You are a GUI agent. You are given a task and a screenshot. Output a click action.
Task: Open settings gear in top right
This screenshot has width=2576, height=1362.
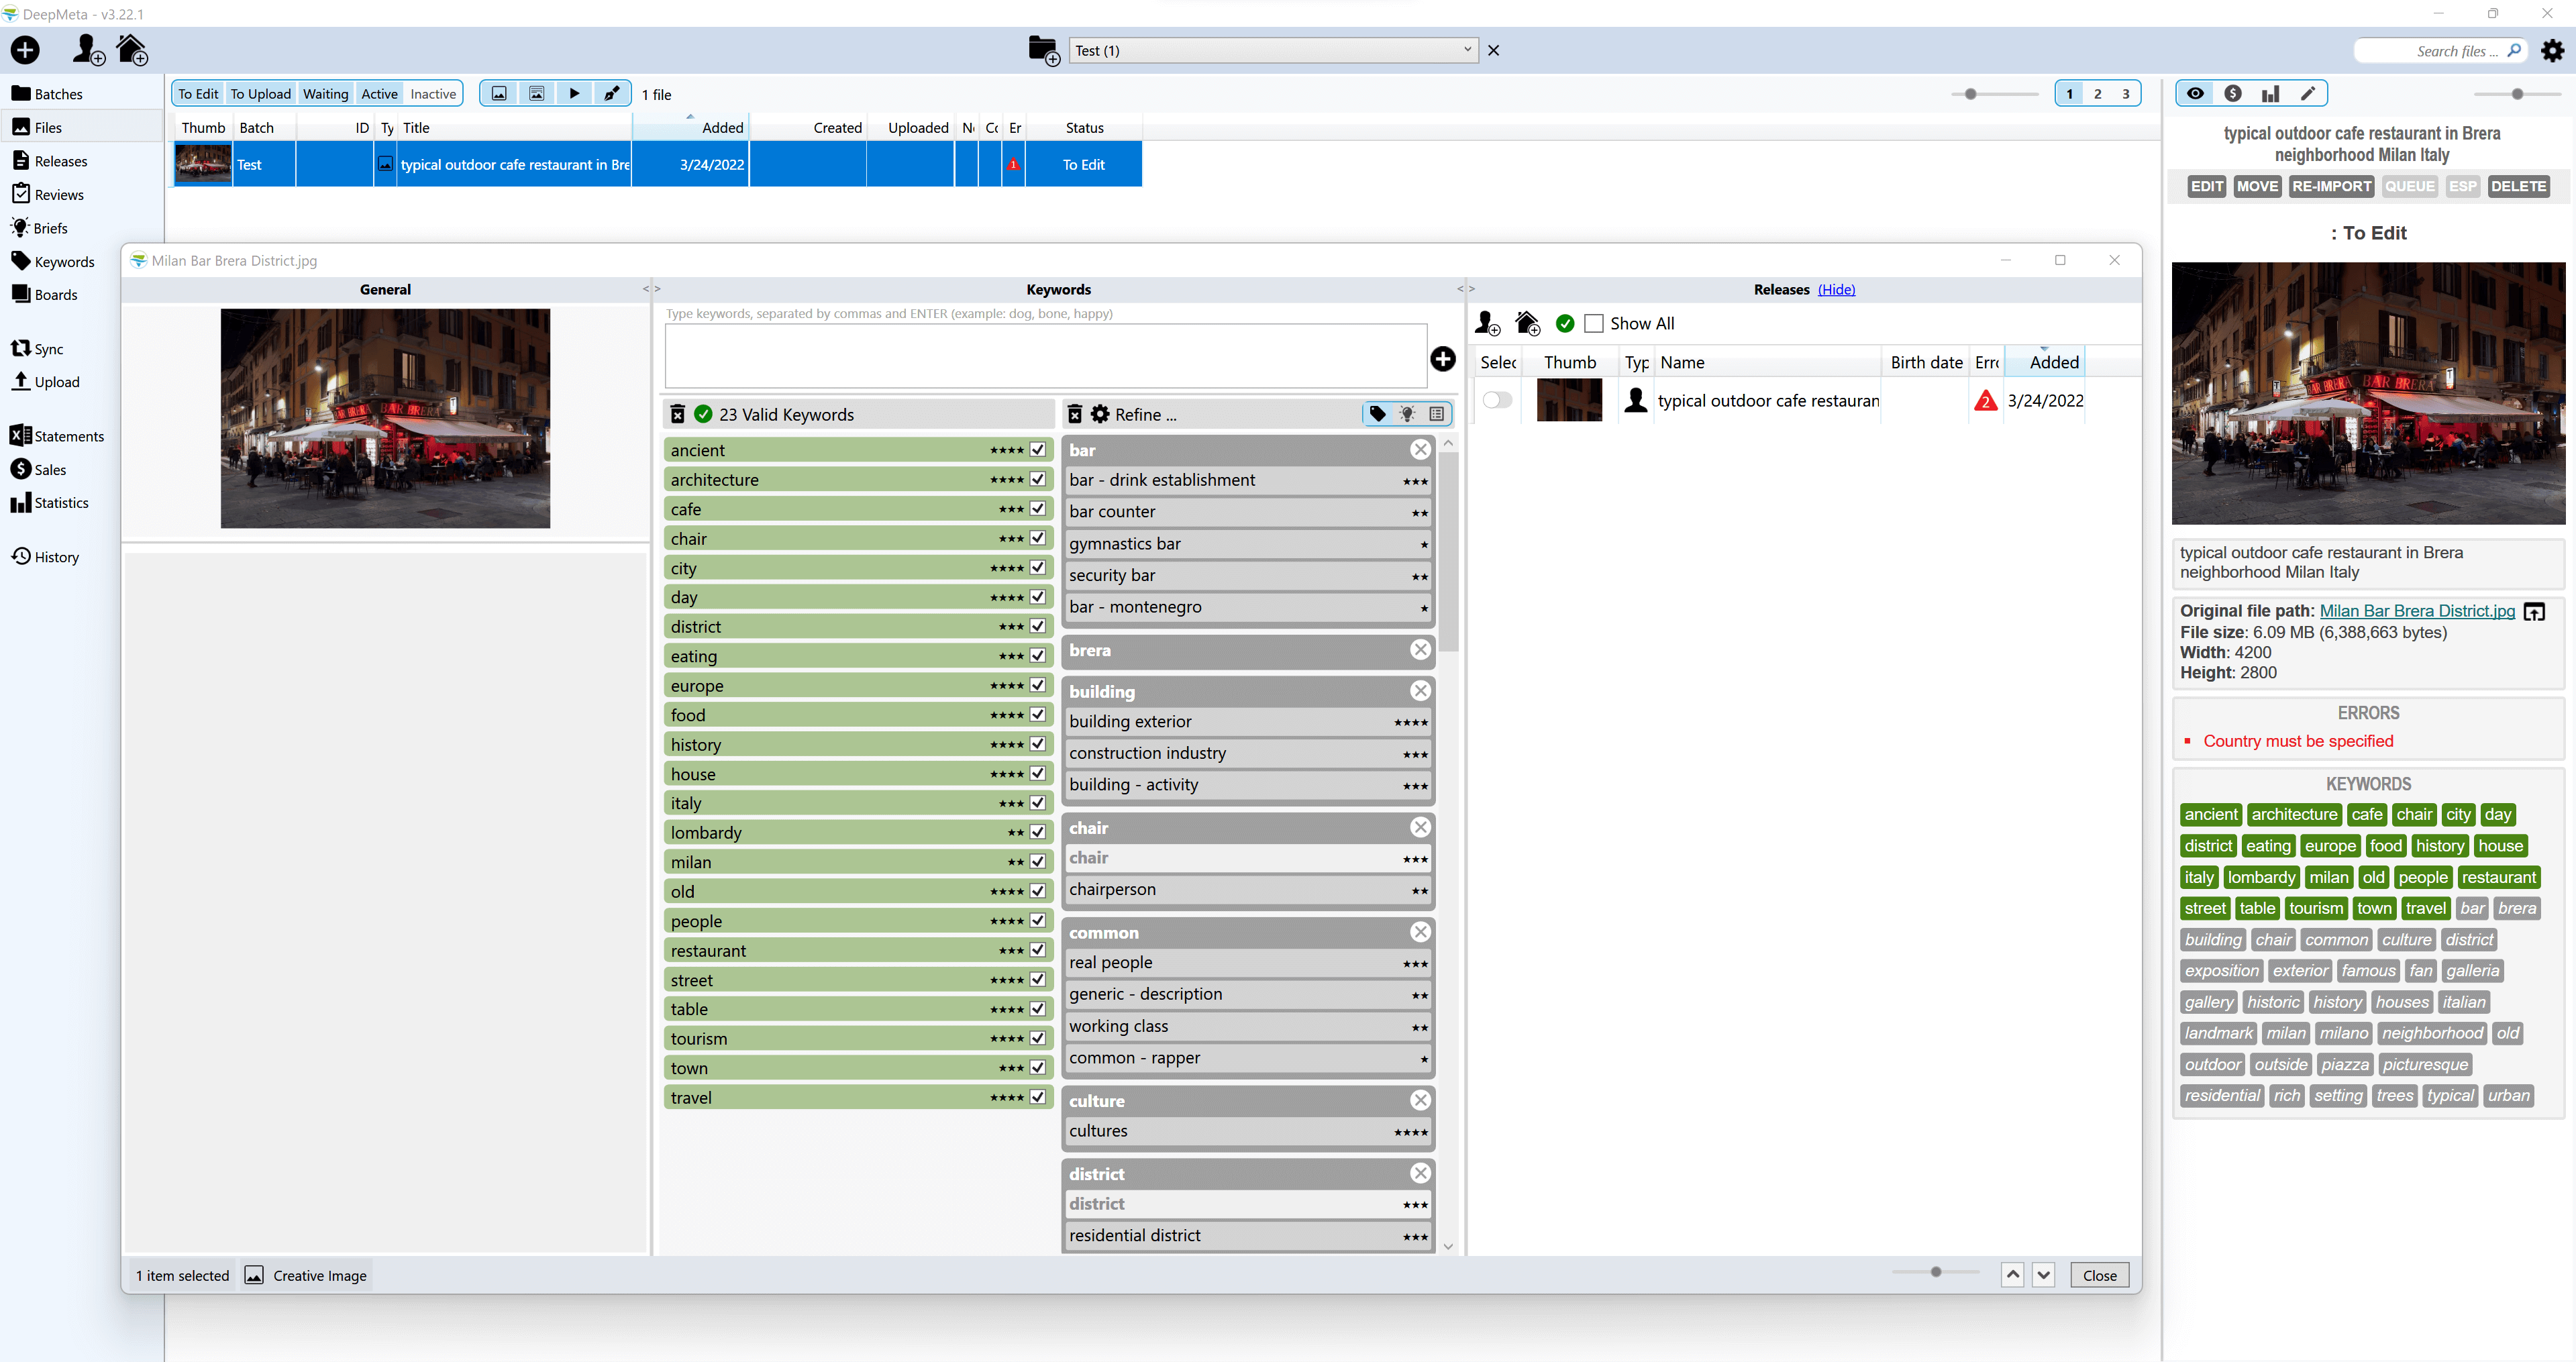[x=2552, y=51]
